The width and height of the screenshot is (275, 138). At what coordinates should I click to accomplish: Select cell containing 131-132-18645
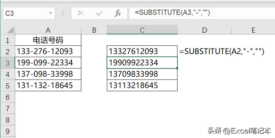tap(48, 86)
